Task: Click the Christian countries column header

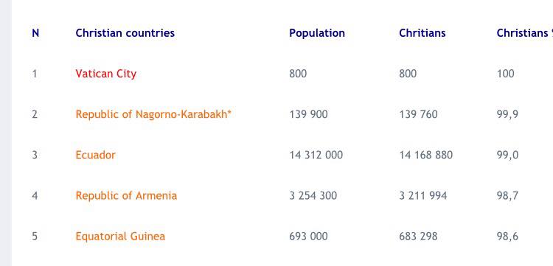Action: coord(125,33)
